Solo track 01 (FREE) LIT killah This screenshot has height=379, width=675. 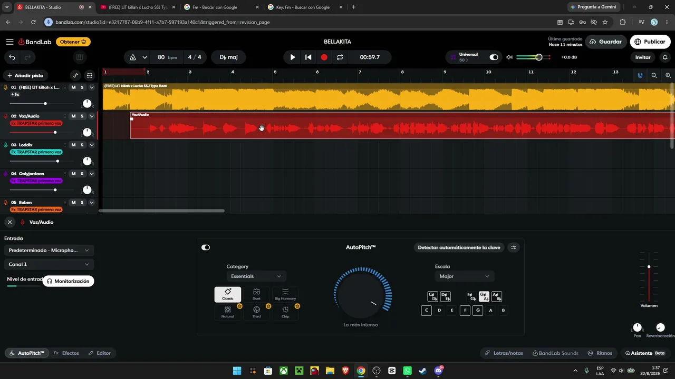click(82, 87)
